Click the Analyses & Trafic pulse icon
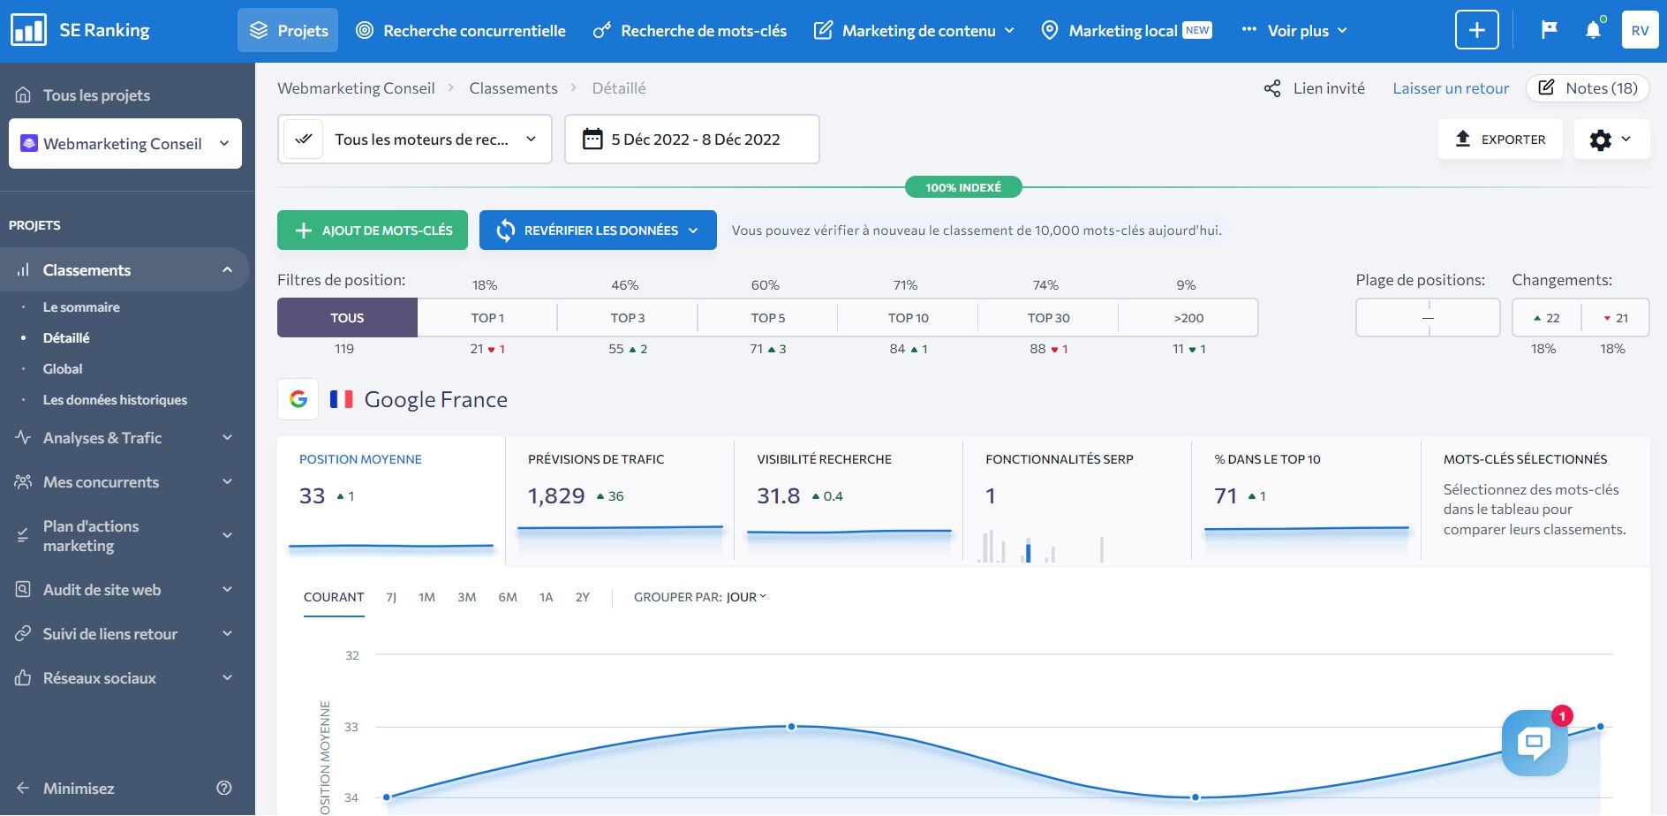The width and height of the screenshot is (1667, 816). [x=23, y=437]
